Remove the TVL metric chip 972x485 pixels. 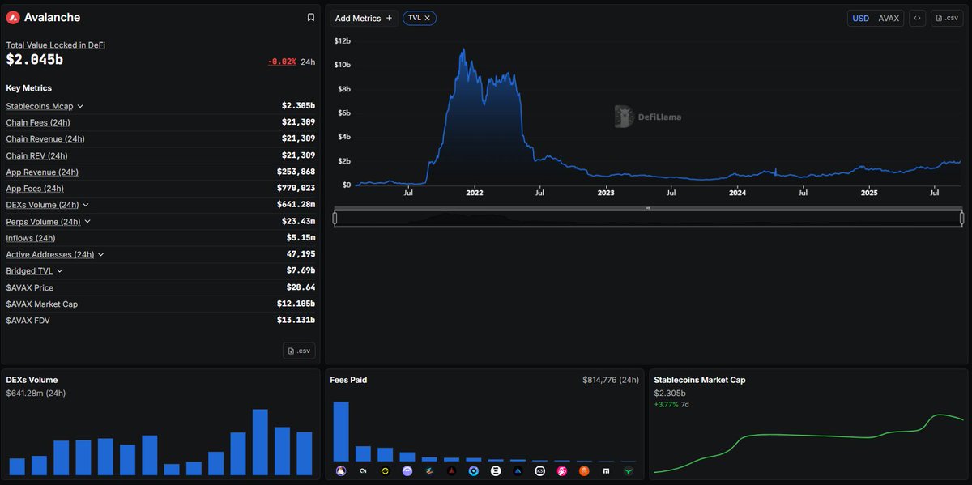click(428, 18)
